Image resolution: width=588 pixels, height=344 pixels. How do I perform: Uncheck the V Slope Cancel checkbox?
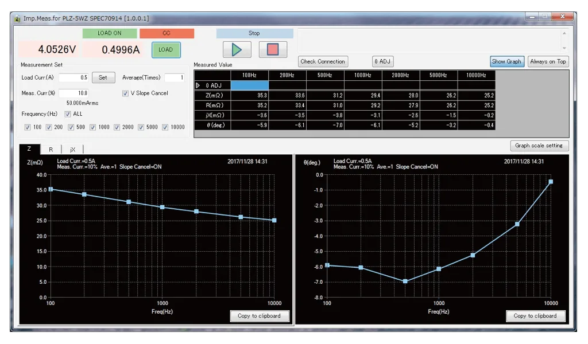click(x=126, y=93)
